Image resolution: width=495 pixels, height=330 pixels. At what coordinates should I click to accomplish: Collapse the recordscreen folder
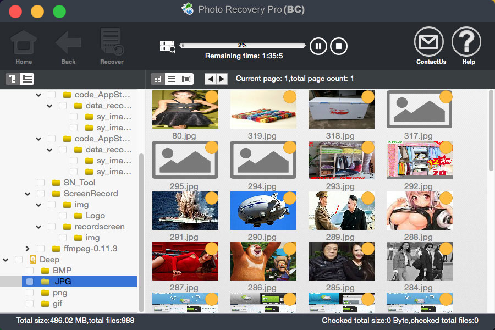(x=38, y=227)
